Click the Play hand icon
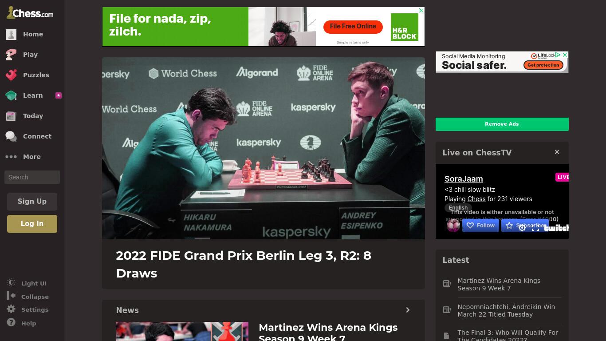Image resolution: width=606 pixels, height=341 pixels. click(11, 55)
